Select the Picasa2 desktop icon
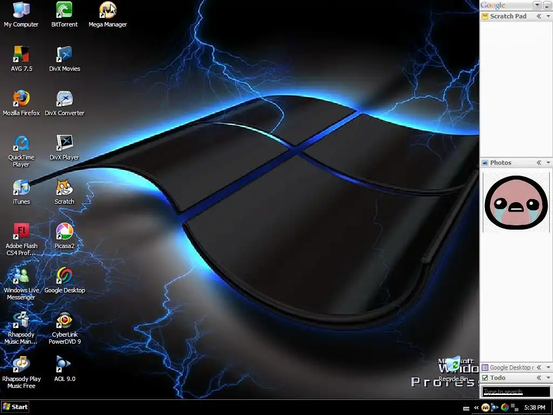Viewport: 553px width, 415px height. 65,237
